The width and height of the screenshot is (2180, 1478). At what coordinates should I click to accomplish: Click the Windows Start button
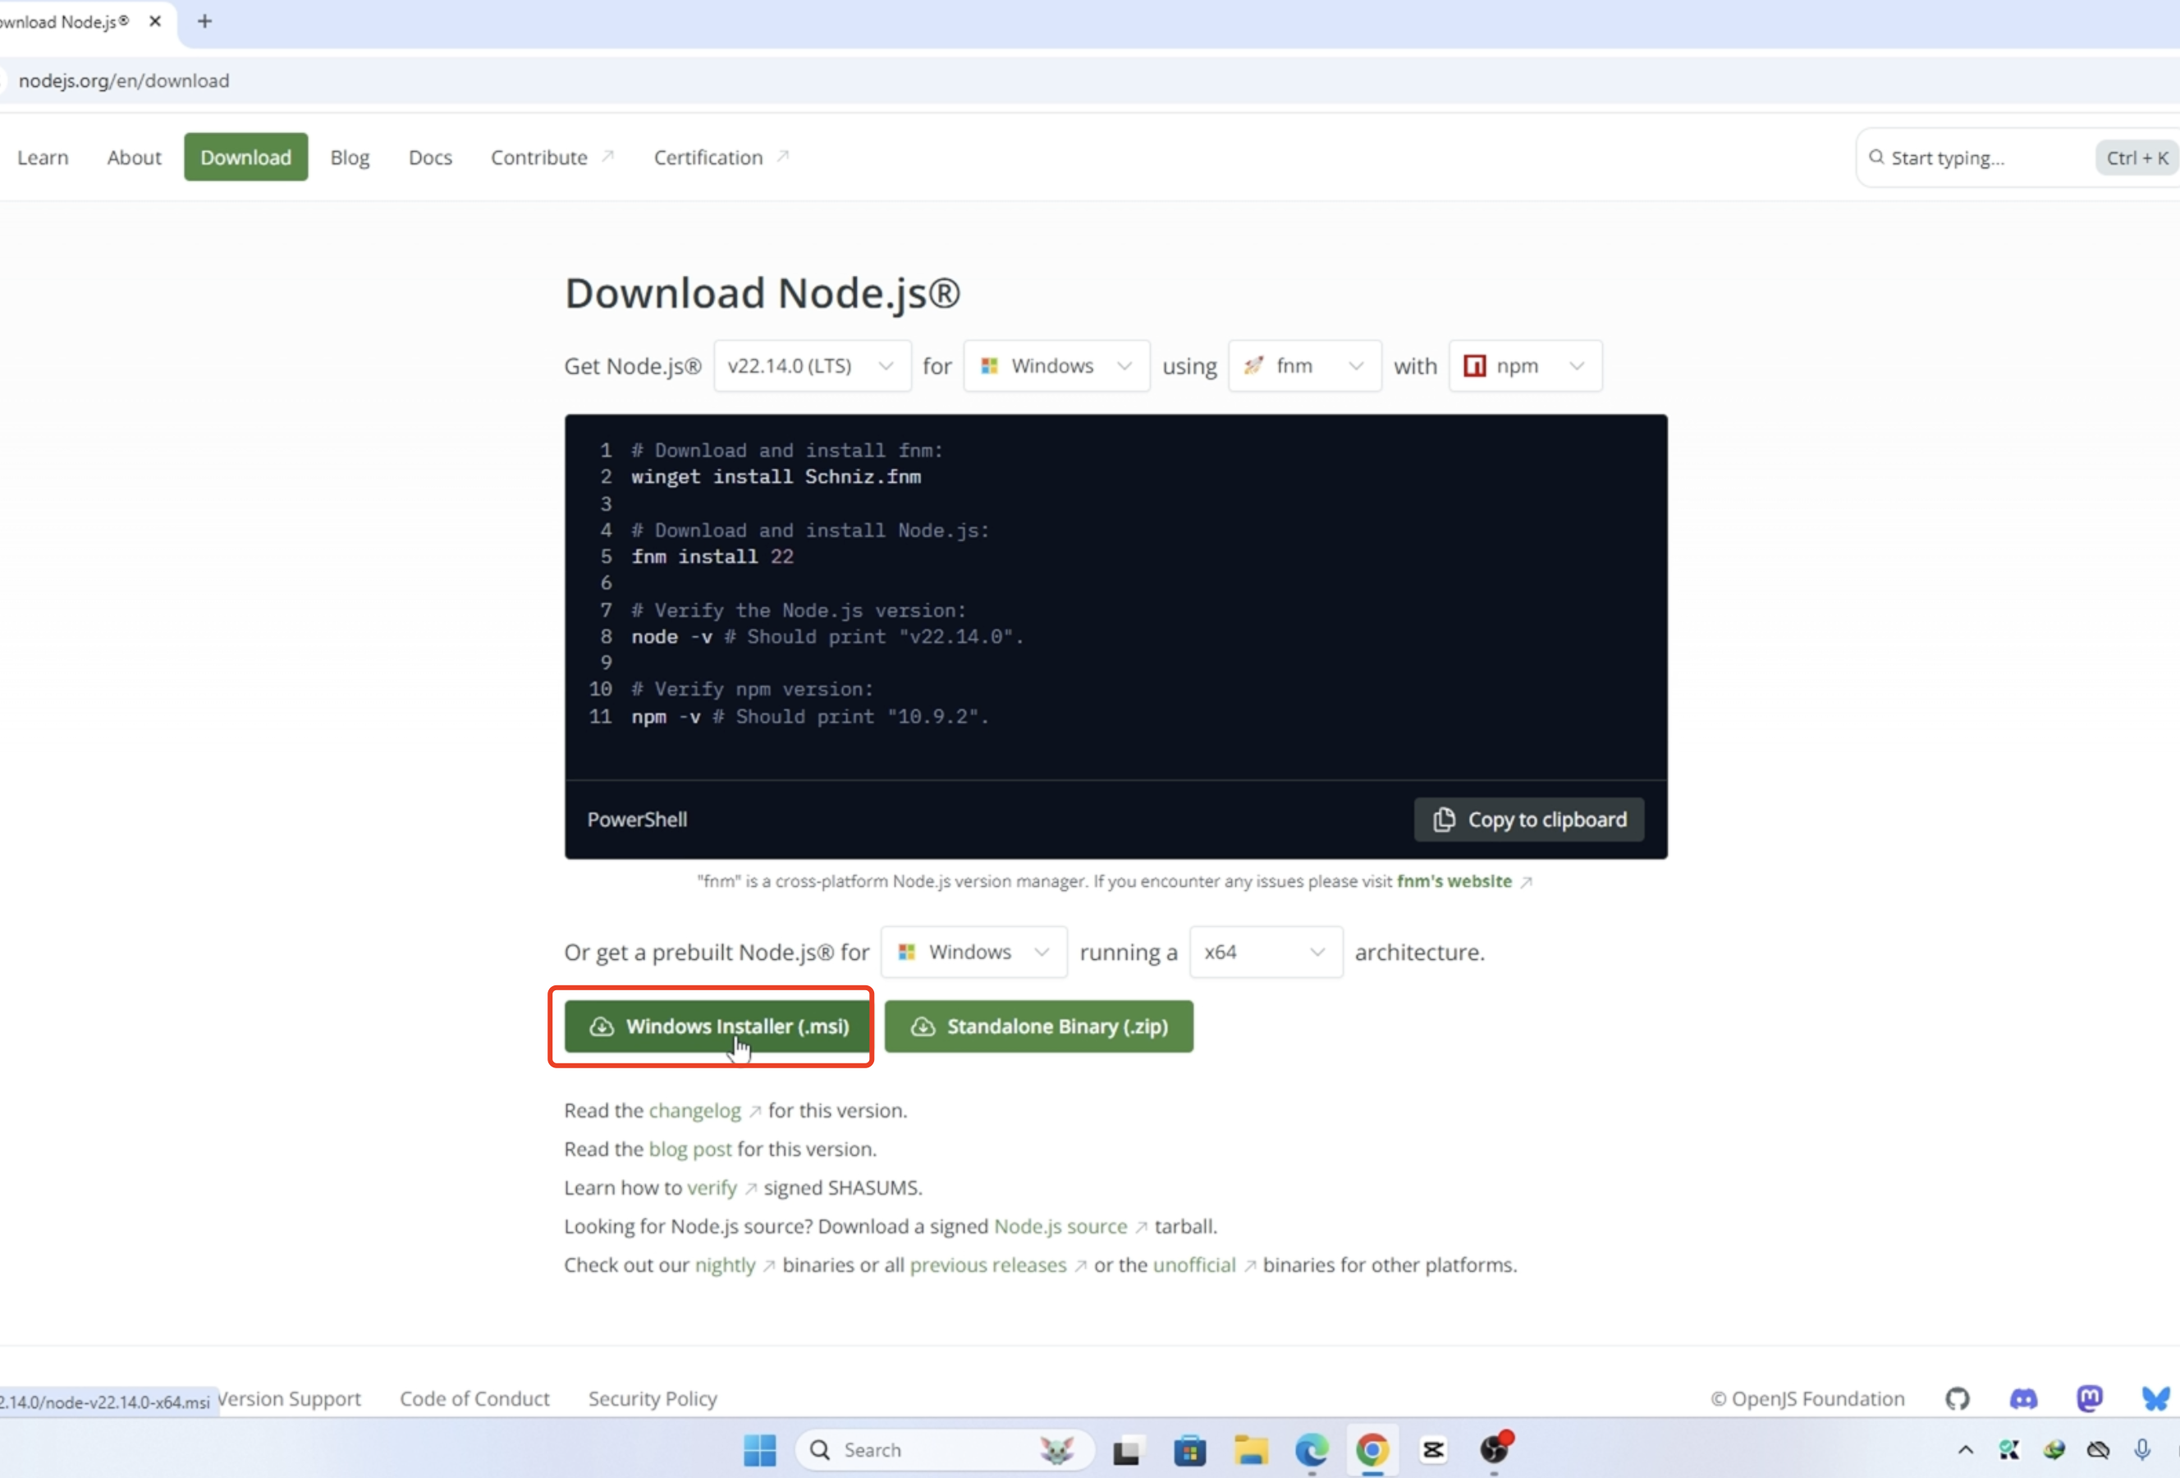pos(760,1450)
